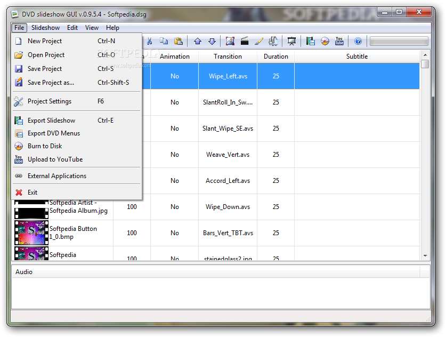
Task: Close the open File menu in menu bar
Action: [19, 28]
